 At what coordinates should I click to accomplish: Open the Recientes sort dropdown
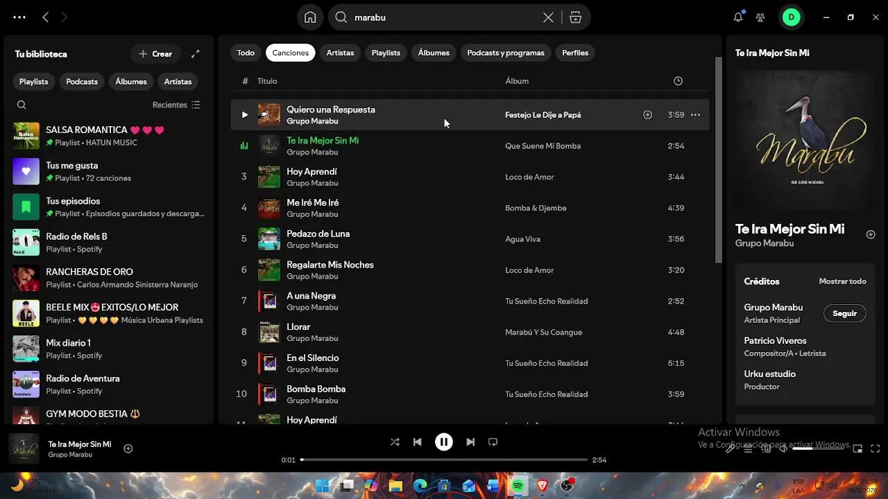(x=176, y=105)
